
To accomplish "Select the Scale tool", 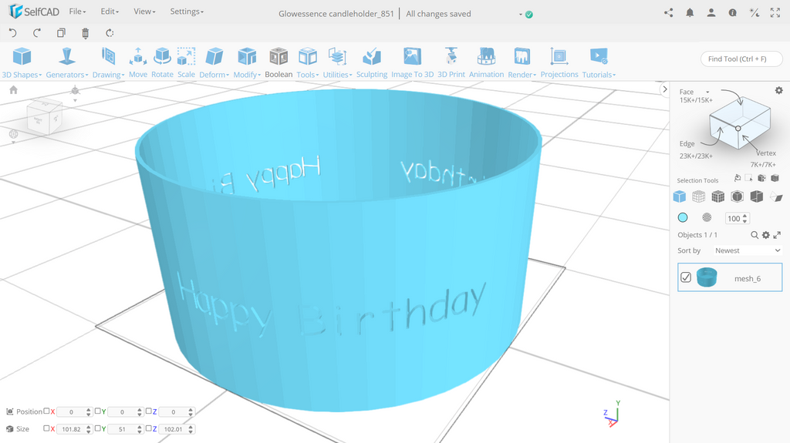I will tap(186, 62).
